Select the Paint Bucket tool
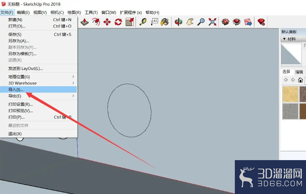 tap(165, 22)
